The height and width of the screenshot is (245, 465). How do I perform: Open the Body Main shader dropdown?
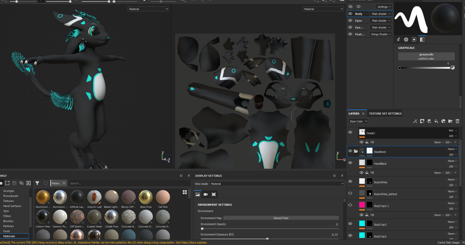click(381, 14)
